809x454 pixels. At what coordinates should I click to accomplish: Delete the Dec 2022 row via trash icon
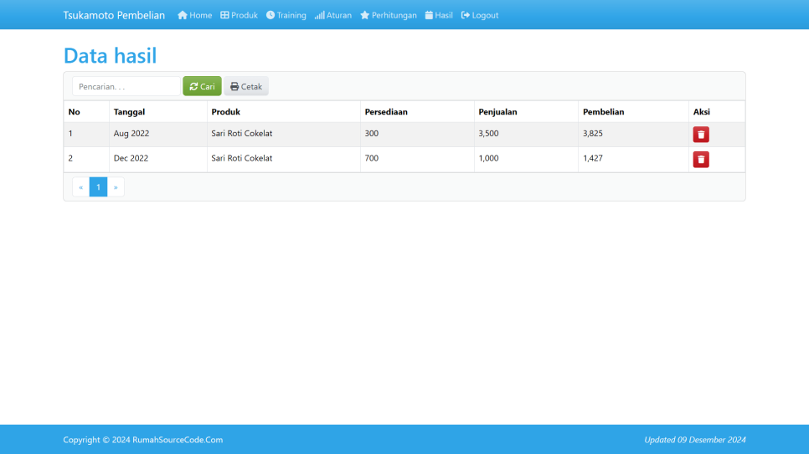701,159
